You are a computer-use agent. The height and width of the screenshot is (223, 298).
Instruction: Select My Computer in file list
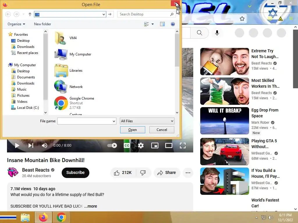(x=73, y=54)
